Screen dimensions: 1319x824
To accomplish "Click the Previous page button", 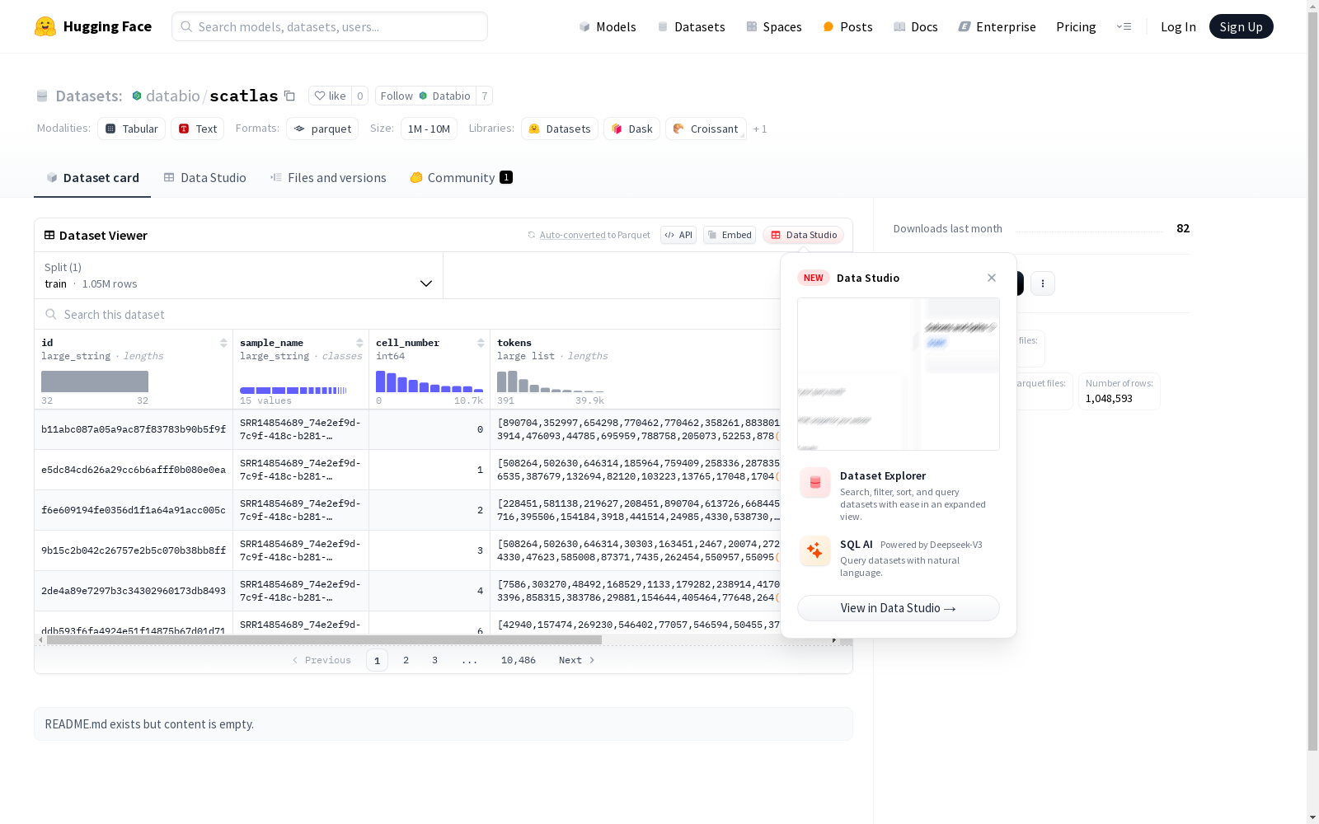I will point(322,660).
